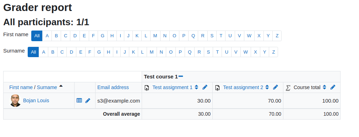The image size is (359, 137).
Task: Sort by Email address column
Action: pyautogui.click(x=113, y=87)
